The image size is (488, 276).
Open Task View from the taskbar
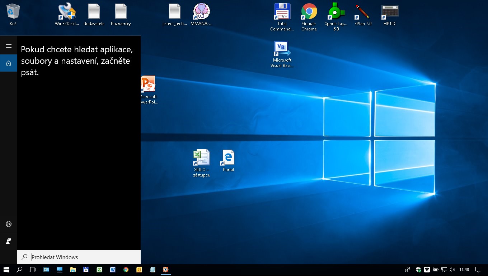32,270
